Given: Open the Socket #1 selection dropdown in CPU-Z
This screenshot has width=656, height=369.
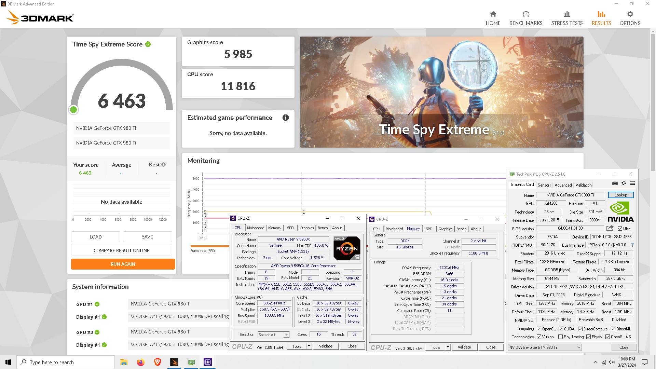Looking at the screenshot, I should (273, 335).
